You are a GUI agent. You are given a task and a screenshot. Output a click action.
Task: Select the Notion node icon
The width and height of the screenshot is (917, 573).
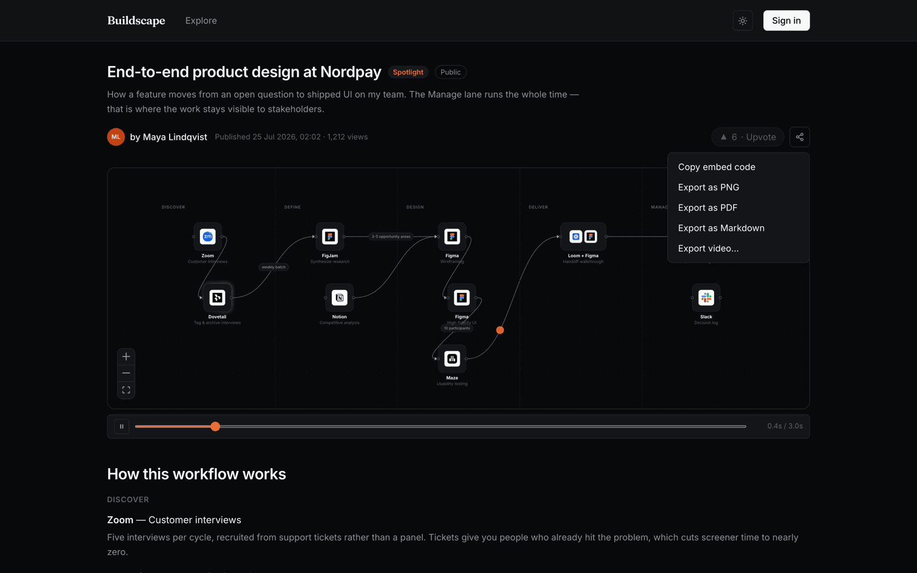coord(339,297)
